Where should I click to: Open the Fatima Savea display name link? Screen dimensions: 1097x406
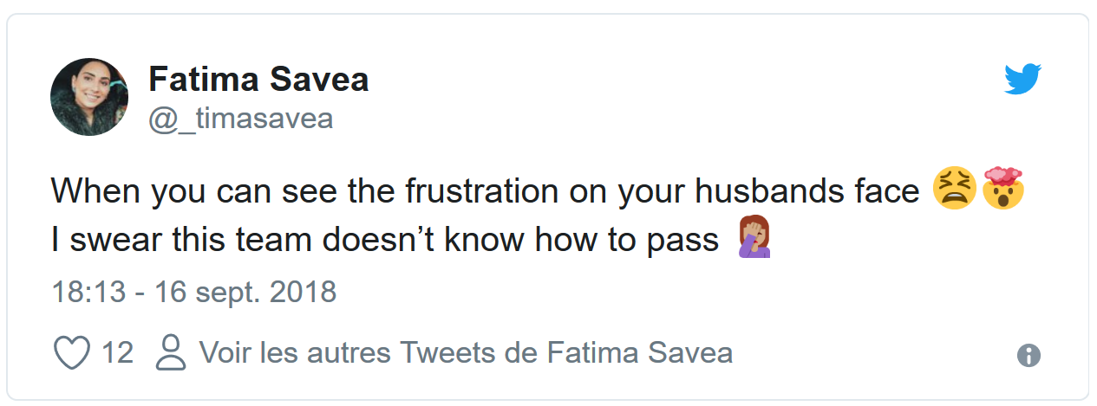[258, 80]
